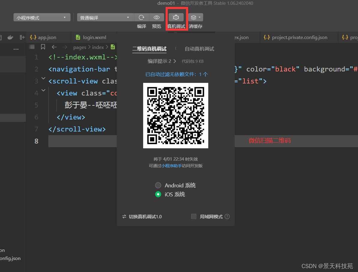Viewport: 358px width, 272px height.
Task: Click the wxml file icon in breadcrumb
Action: [113, 47]
